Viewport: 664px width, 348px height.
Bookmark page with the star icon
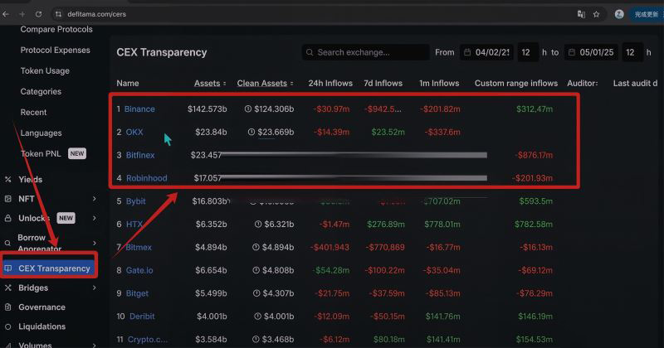point(596,14)
